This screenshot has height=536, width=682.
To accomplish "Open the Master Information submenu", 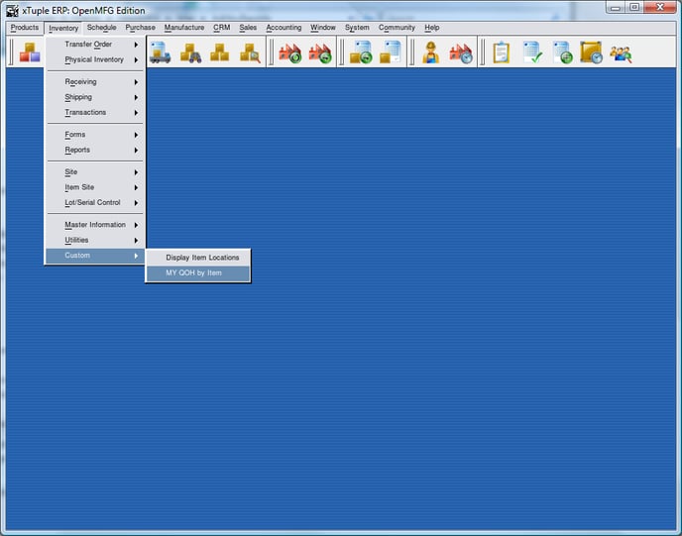I will pyautogui.click(x=95, y=225).
